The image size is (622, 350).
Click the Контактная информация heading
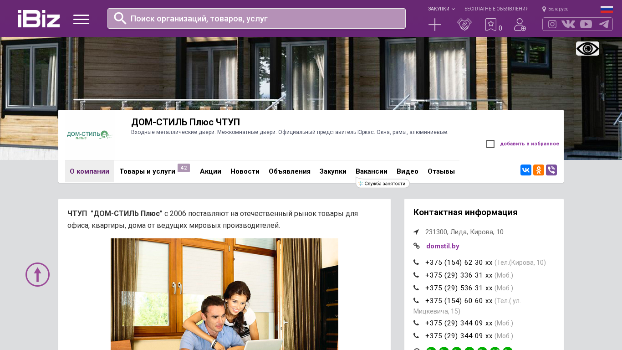coord(465,212)
